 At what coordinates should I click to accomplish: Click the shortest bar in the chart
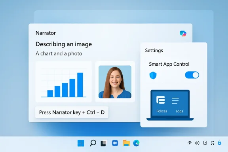click(50, 93)
